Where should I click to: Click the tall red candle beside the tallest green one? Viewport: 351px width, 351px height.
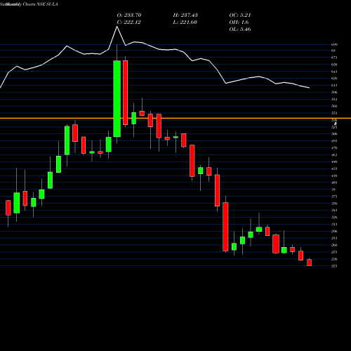126,93
